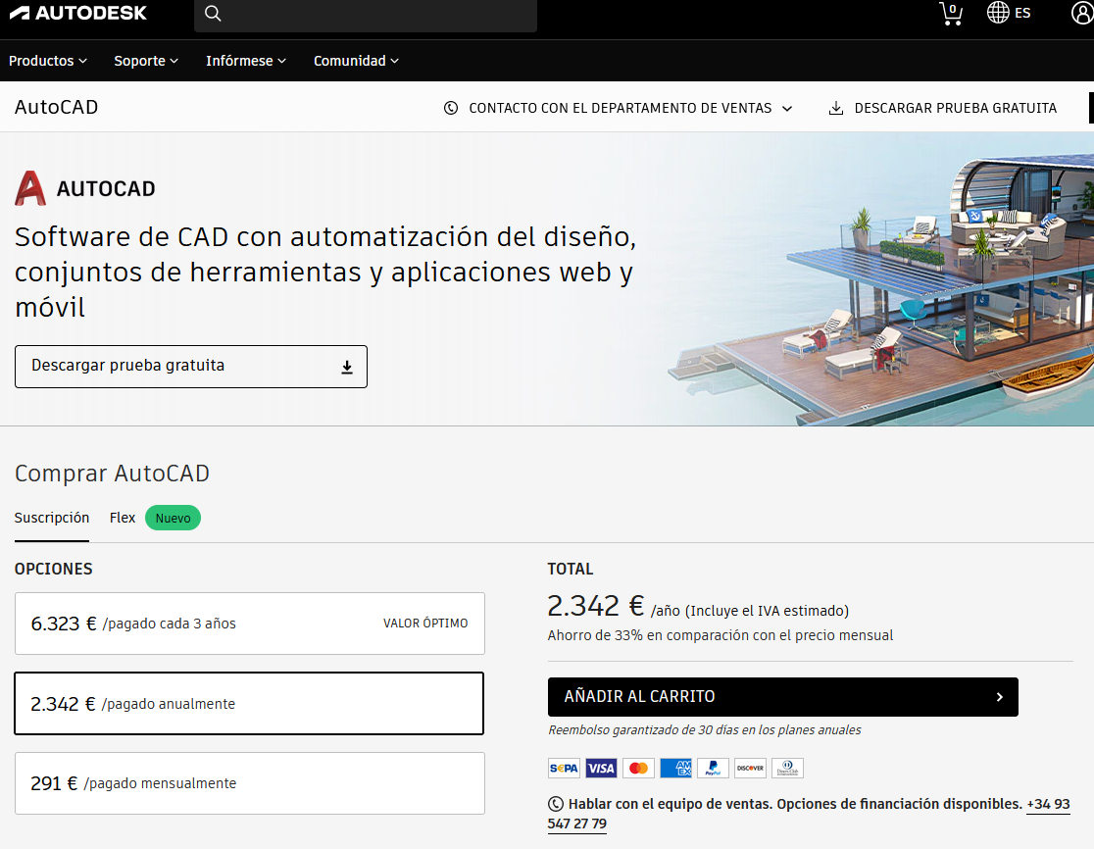Expand the Comunidad menu
Screen dimensions: 1094x849
pos(357,61)
